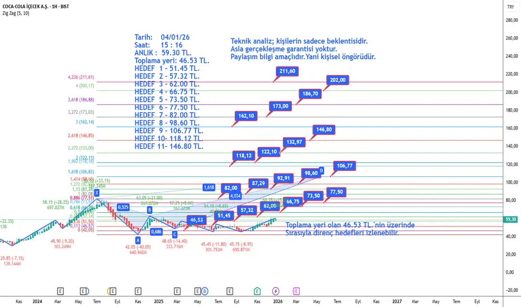Select the C point label of the pattern

coord(175,234)
